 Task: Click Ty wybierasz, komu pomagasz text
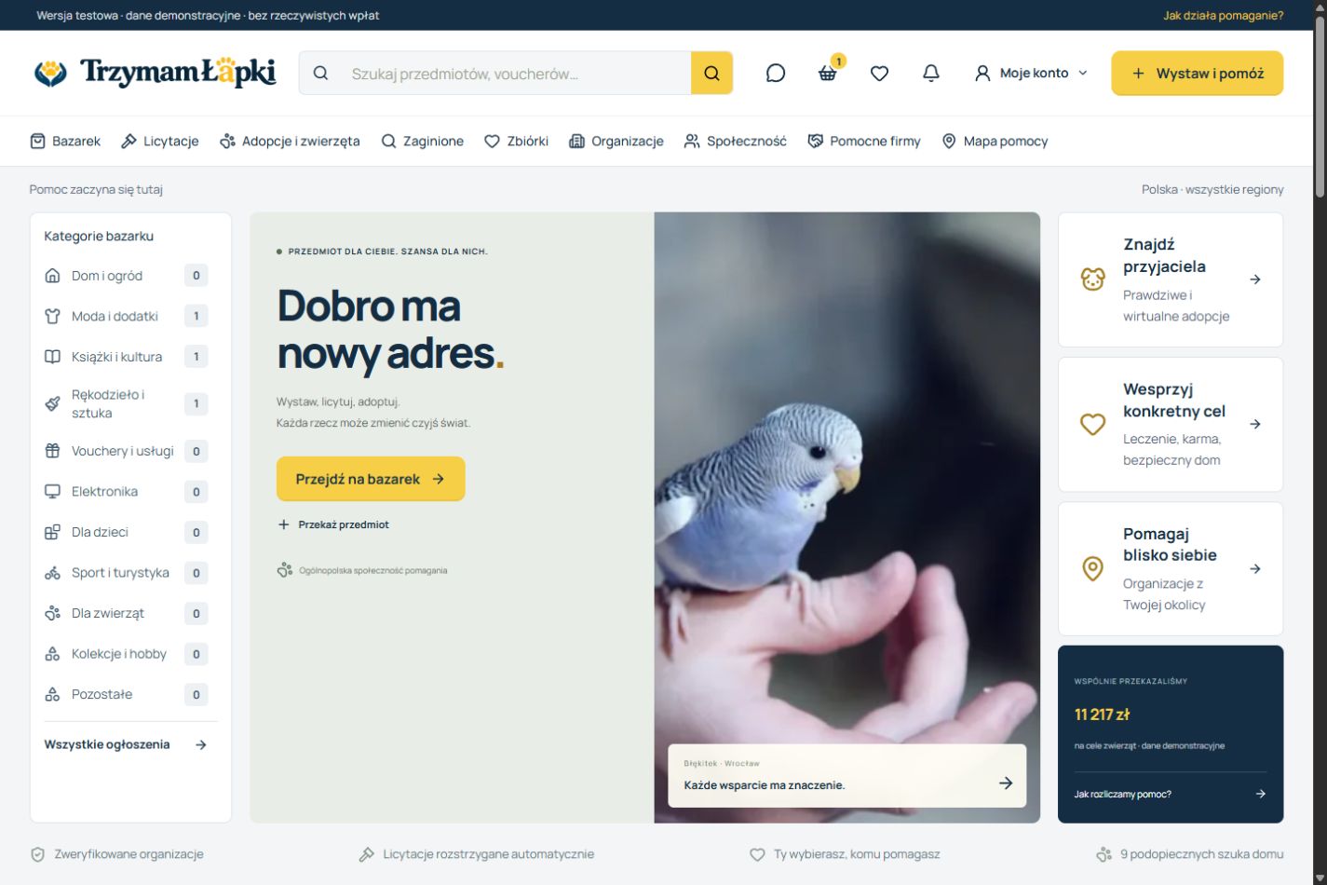[857, 854]
